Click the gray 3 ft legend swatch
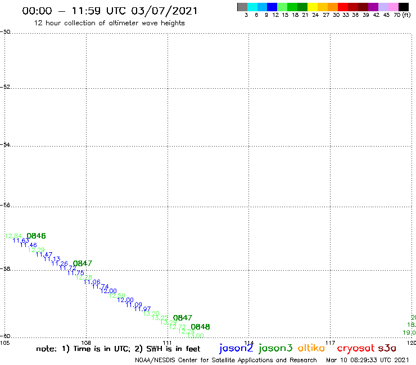416x365 pixels. pyautogui.click(x=242, y=7)
